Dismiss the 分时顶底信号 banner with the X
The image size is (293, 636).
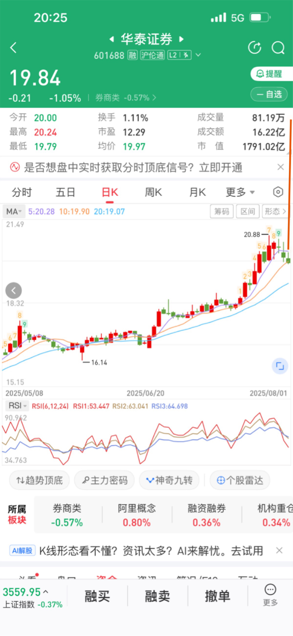click(x=280, y=167)
